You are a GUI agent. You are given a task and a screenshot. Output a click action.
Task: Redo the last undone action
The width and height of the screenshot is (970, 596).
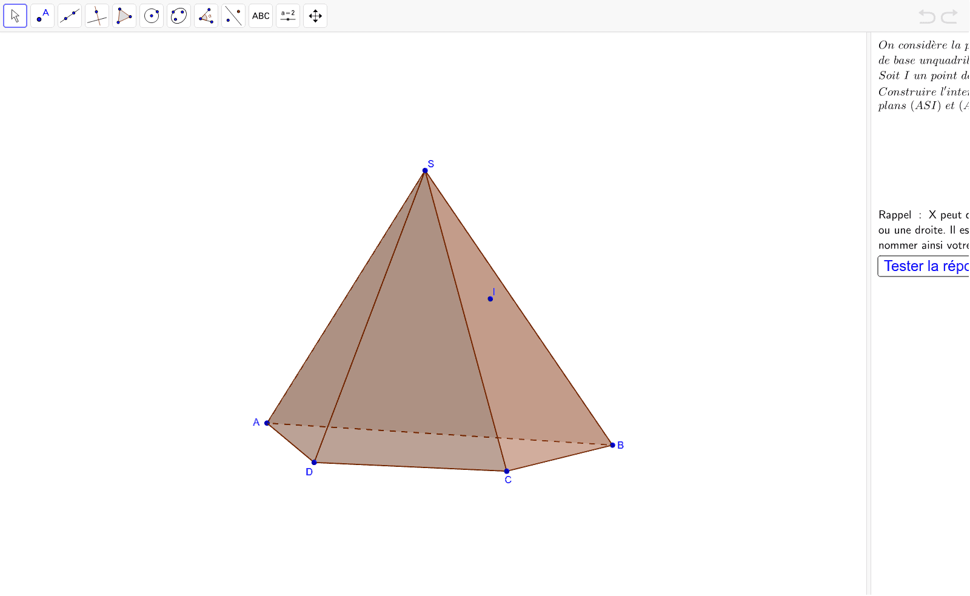(x=949, y=16)
